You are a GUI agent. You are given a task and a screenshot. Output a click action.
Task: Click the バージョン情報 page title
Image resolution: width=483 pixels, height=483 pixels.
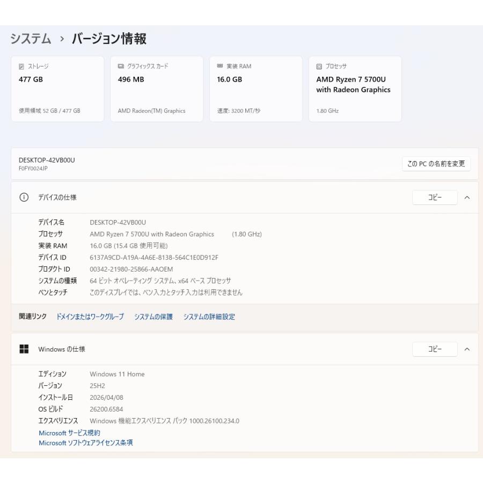109,39
